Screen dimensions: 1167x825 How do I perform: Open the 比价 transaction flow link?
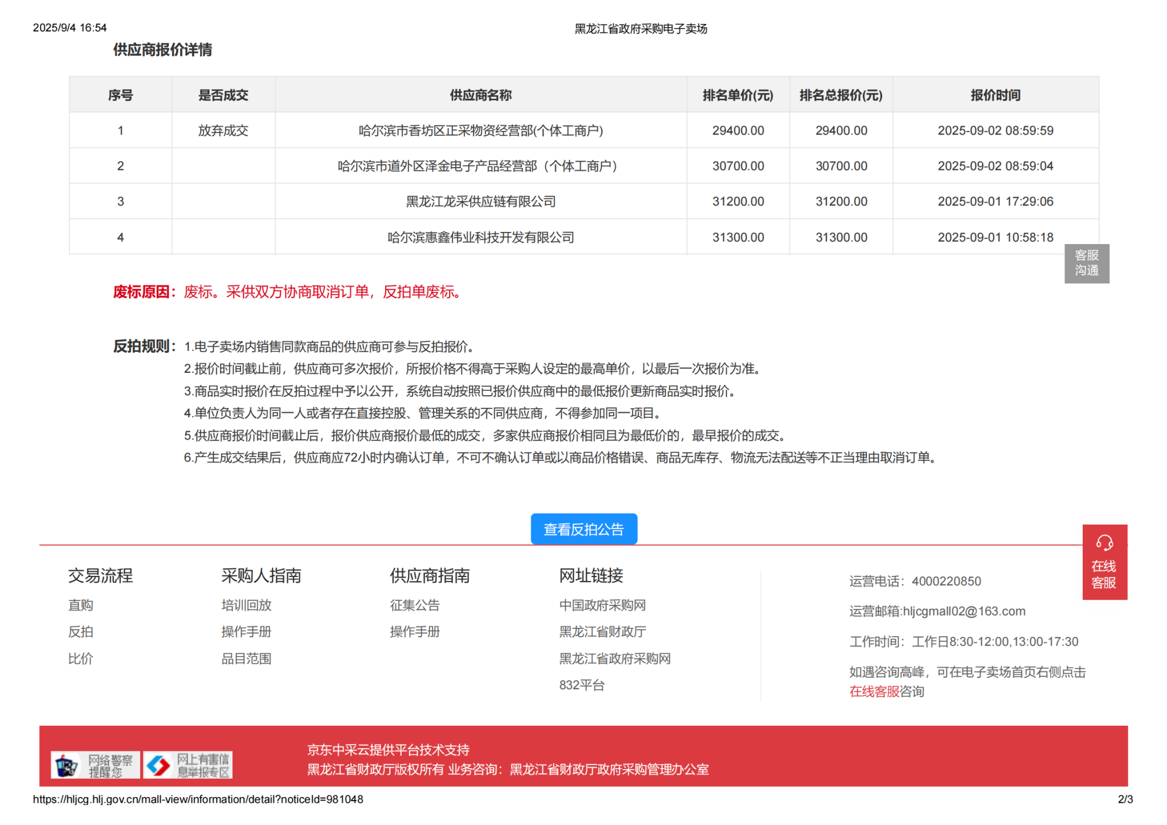click(81, 659)
